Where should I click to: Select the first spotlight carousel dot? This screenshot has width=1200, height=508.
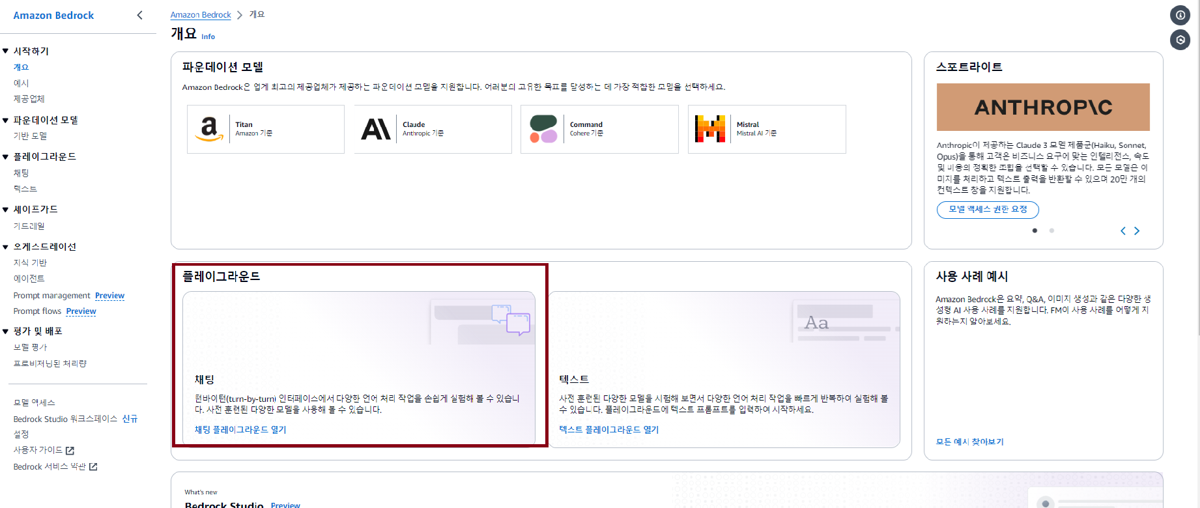click(1035, 231)
